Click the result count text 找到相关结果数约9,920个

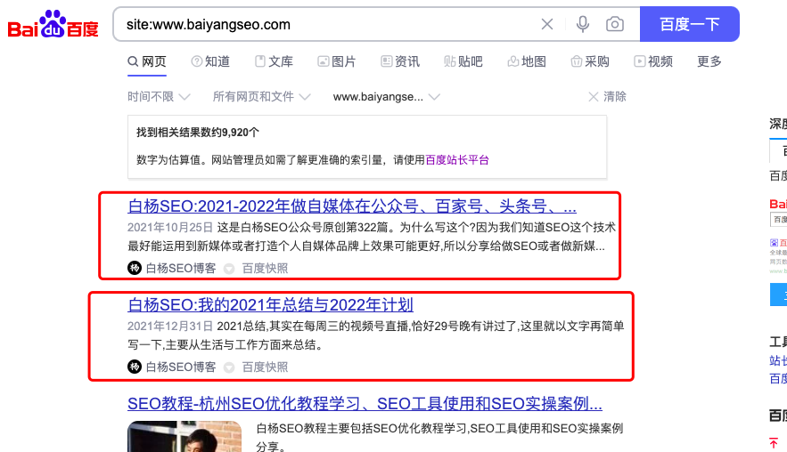point(198,133)
